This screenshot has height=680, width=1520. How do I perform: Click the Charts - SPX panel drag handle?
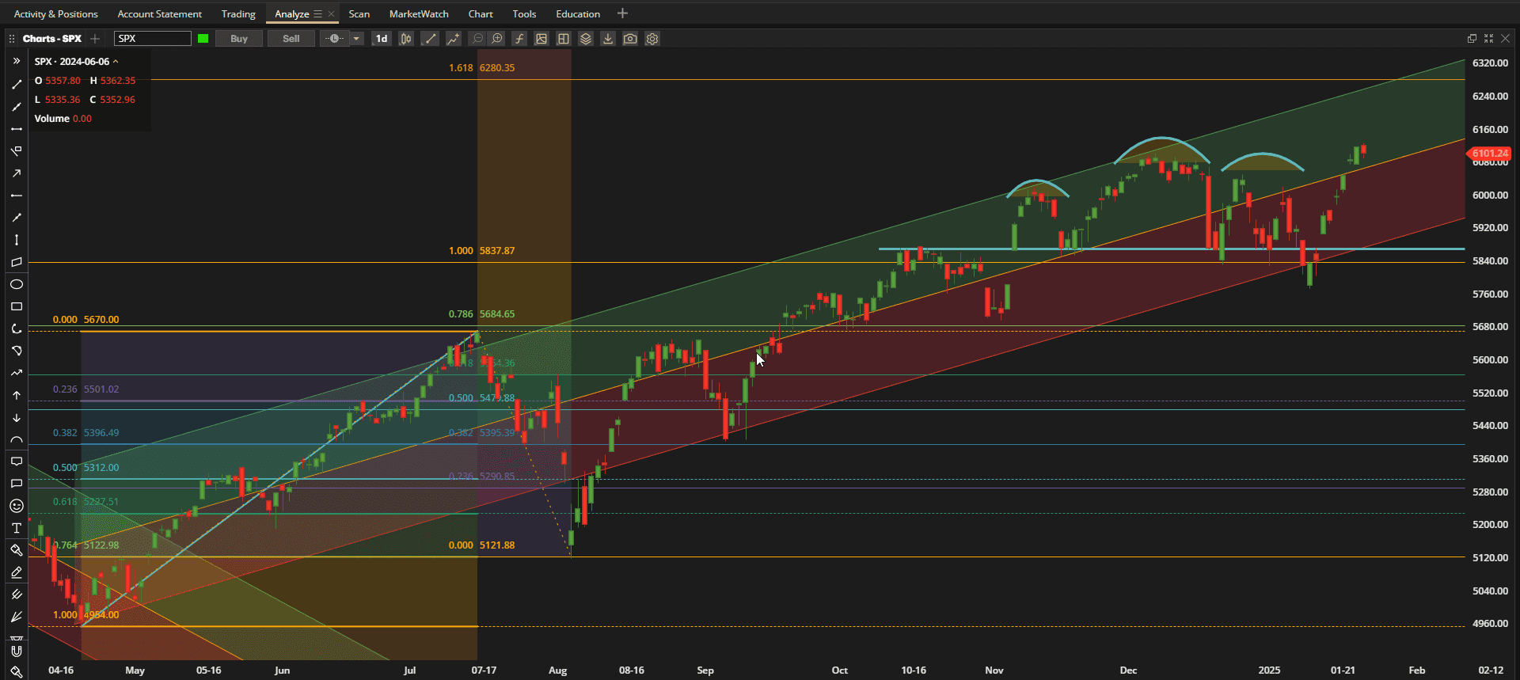click(x=12, y=38)
